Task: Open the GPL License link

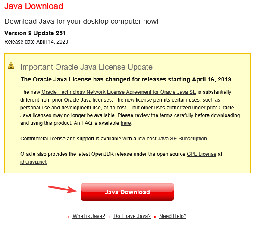Action: point(201,154)
